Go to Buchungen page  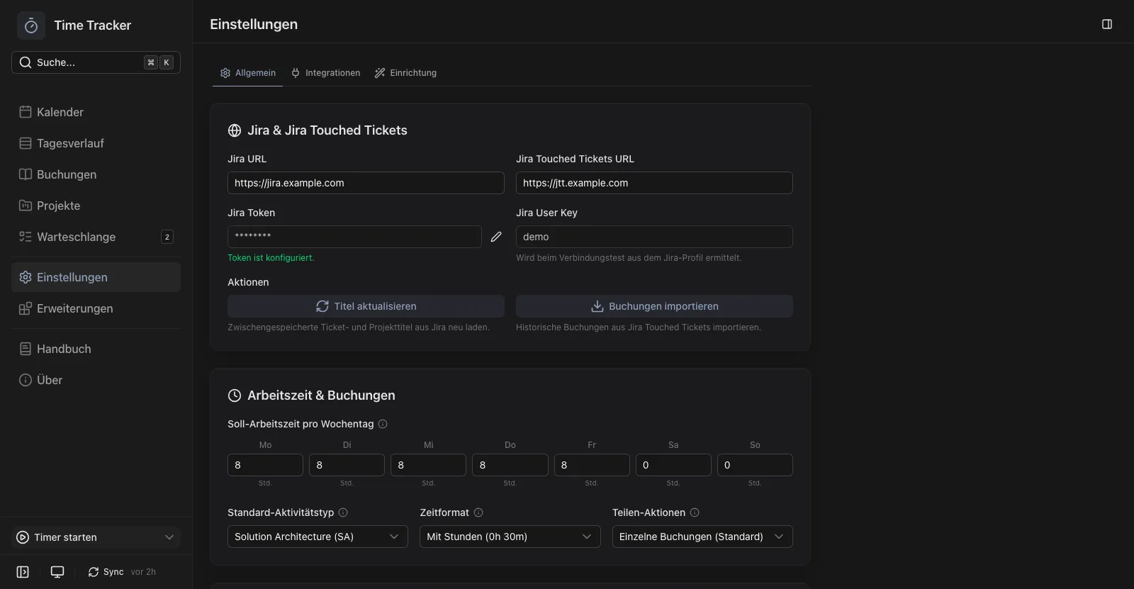click(x=96, y=174)
